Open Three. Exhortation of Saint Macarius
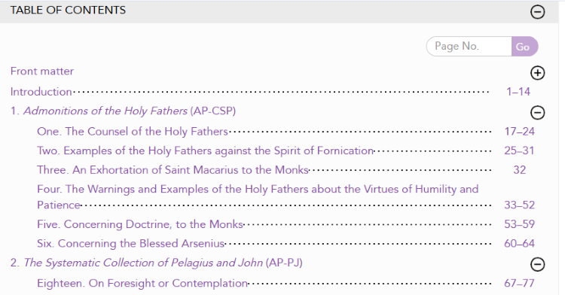 [x=173, y=170]
